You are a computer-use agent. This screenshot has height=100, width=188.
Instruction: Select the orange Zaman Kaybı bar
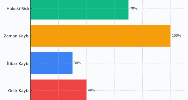(100, 36)
